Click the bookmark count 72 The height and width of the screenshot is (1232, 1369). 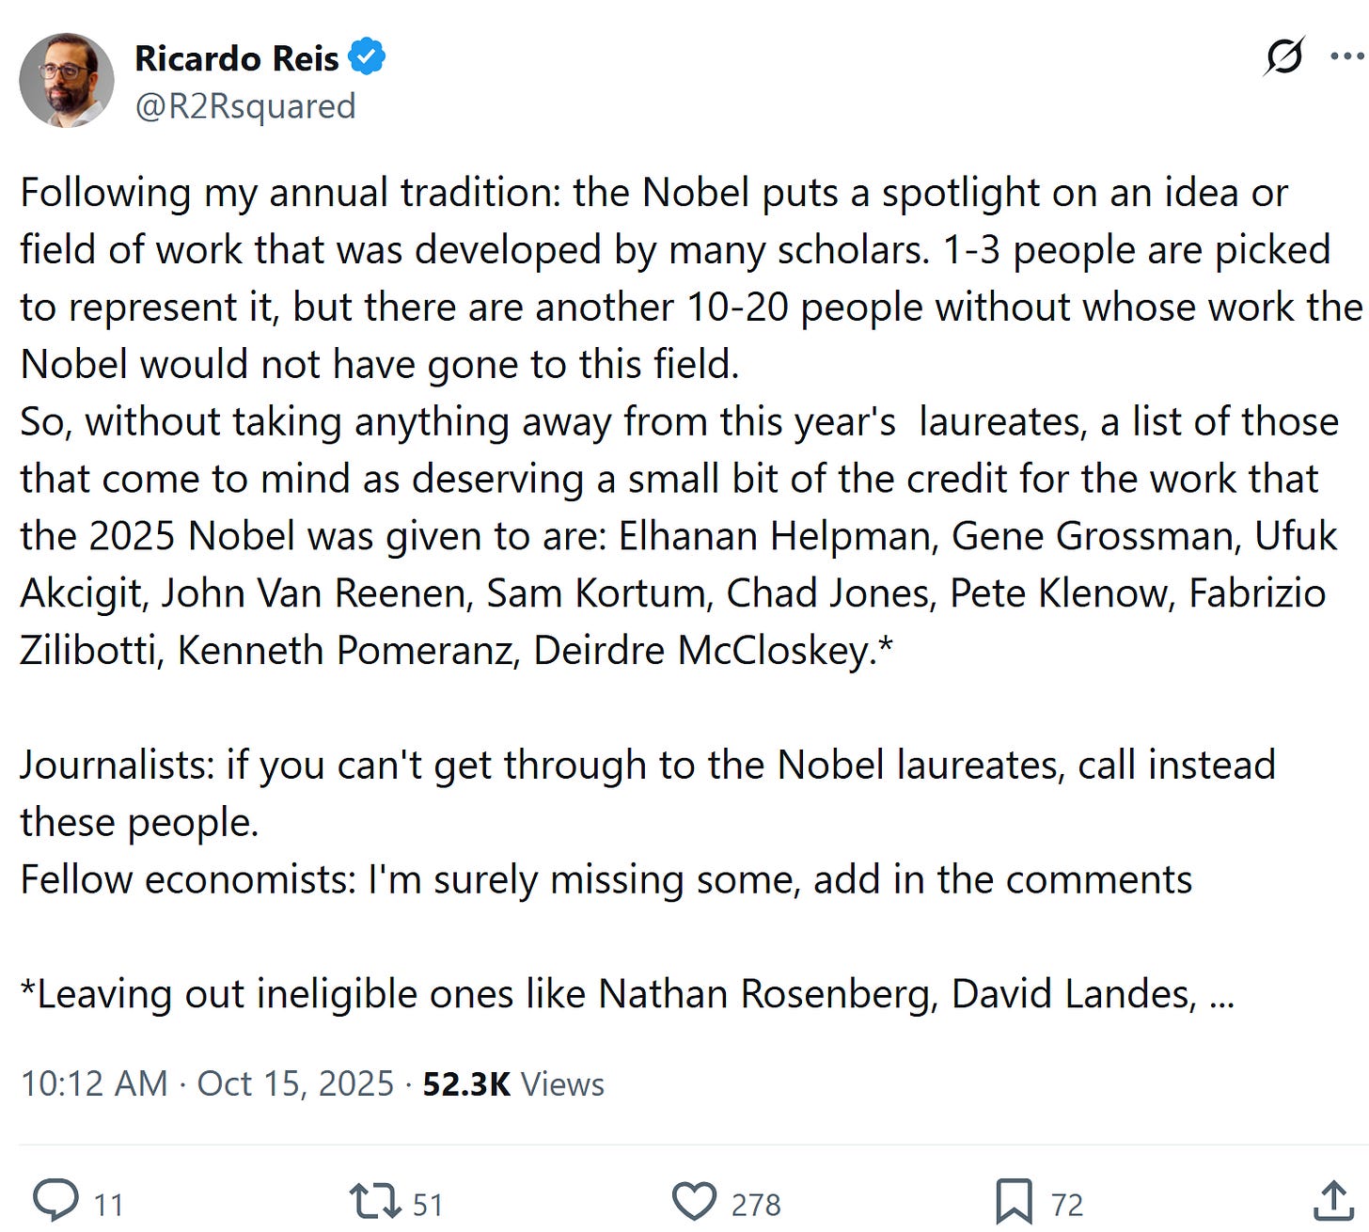click(x=1067, y=1205)
